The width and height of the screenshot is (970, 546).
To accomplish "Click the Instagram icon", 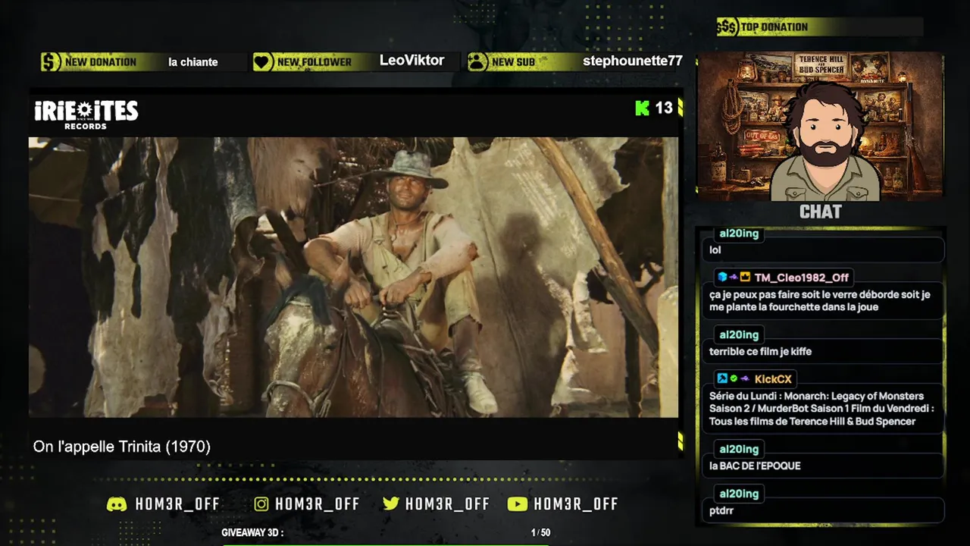I will (x=261, y=504).
